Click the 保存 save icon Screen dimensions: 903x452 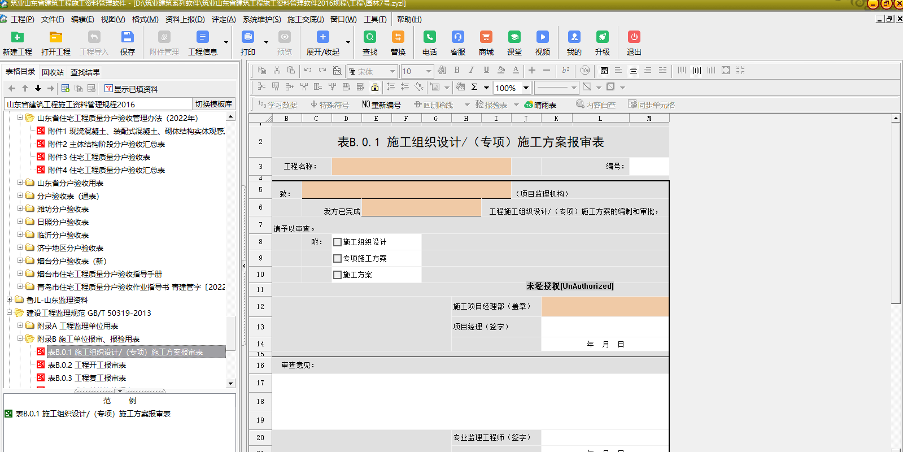tap(127, 38)
